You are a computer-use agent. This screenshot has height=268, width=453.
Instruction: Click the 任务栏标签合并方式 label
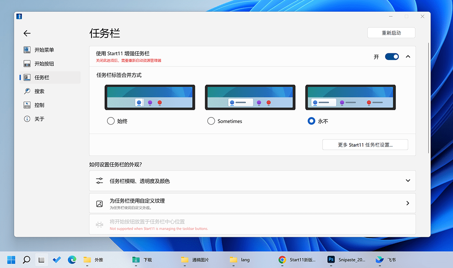pos(119,75)
